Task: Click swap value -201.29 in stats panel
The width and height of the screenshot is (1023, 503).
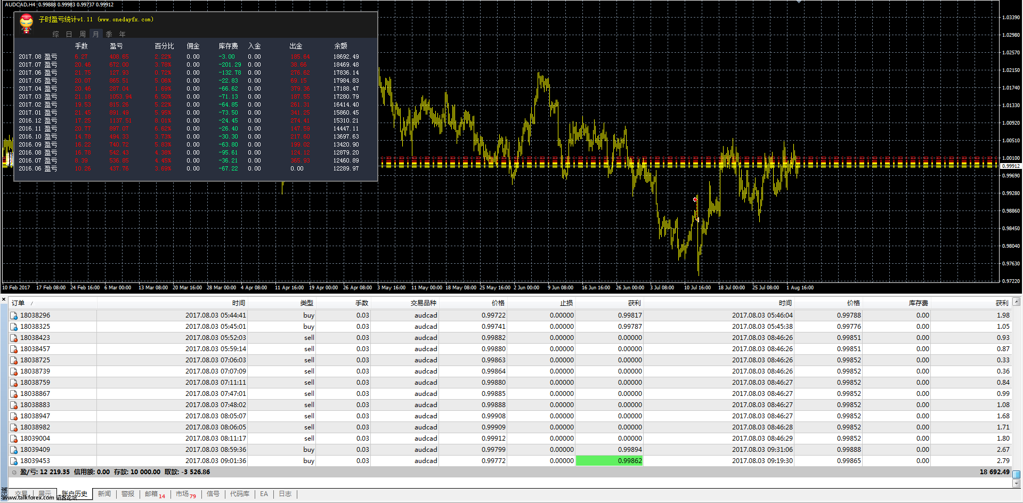Action: pyautogui.click(x=230, y=64)
